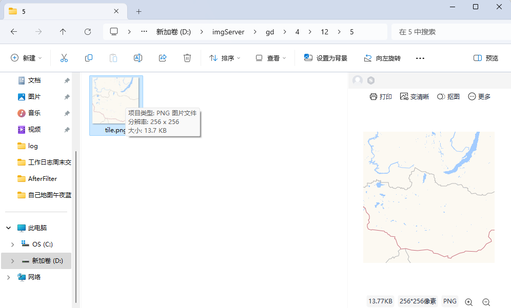Click the Copy icon in toolbar
This screenshot has width=511, height=308.
click(x=89, y=58)
